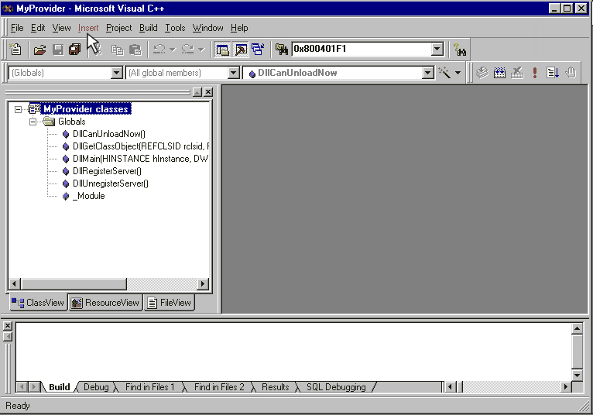The image size is (593, 415).
Task: Switch to the ResourceView tab
Action: point(105,303)
